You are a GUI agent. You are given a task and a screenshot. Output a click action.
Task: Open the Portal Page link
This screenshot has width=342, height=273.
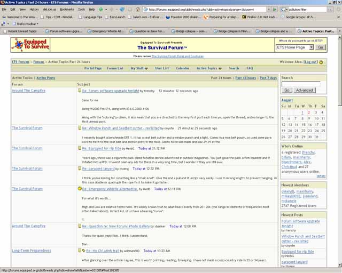(93, 68)
